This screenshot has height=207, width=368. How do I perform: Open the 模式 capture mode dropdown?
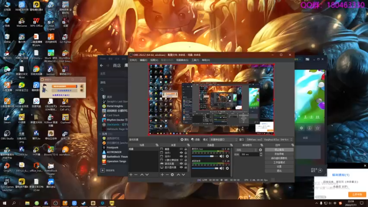224,140
